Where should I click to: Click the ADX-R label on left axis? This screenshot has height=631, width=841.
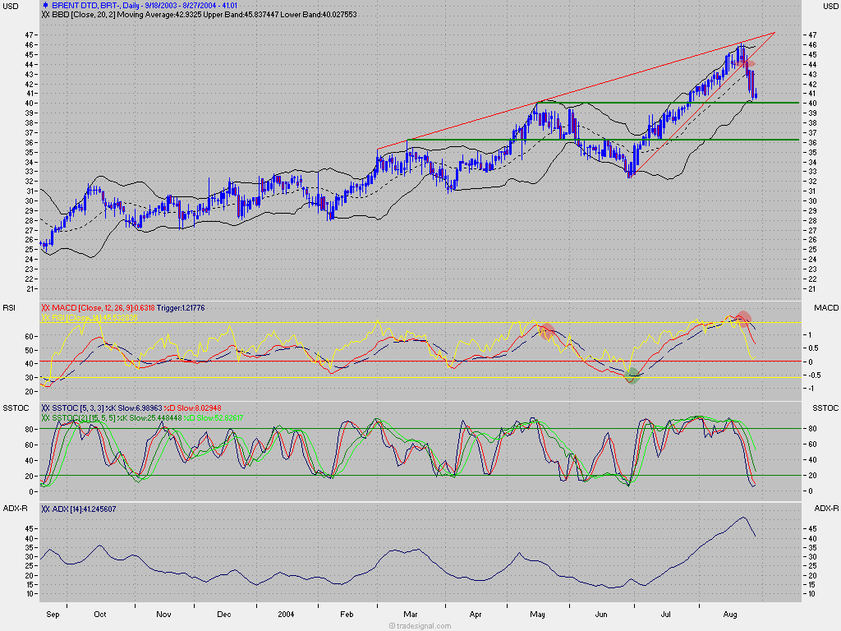[x=15, y=509]
